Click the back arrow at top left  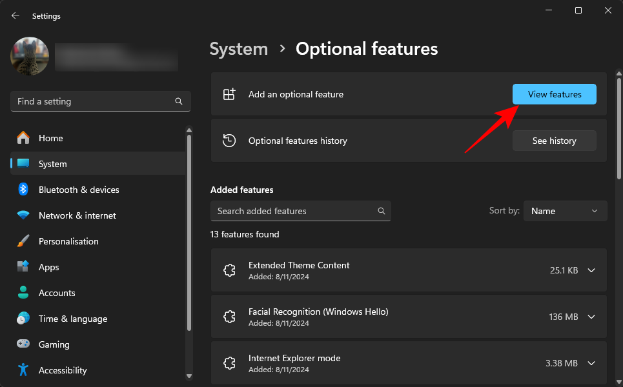click(x=14, y=15)
